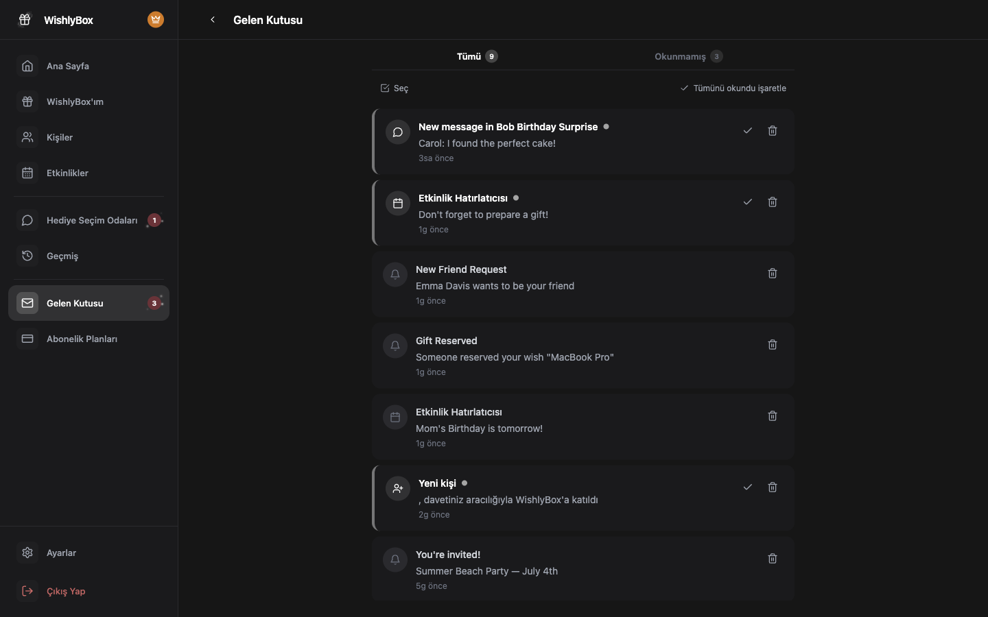The width and height of the screenshot is (988, 617).
Task: Click Seç to select notifications
Action: coord(395,88)
